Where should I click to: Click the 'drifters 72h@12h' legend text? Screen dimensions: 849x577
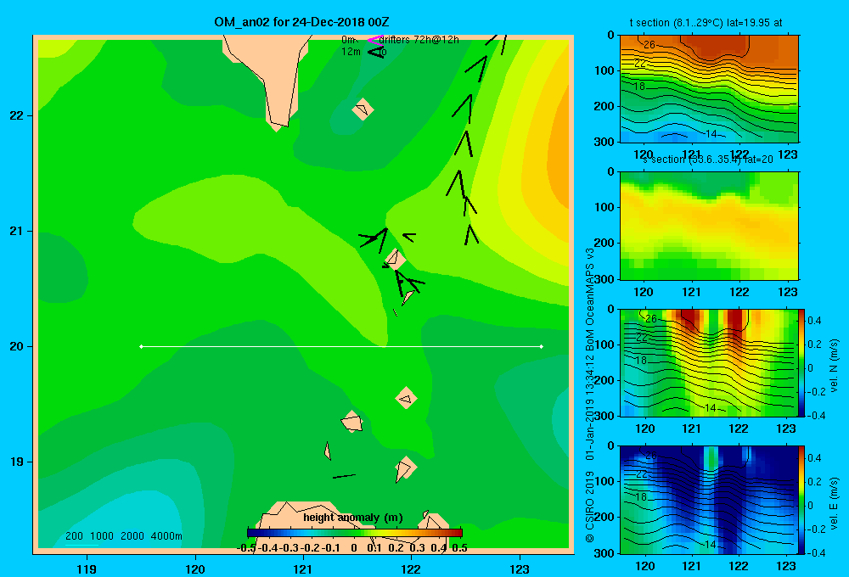(x=419, y=40)
